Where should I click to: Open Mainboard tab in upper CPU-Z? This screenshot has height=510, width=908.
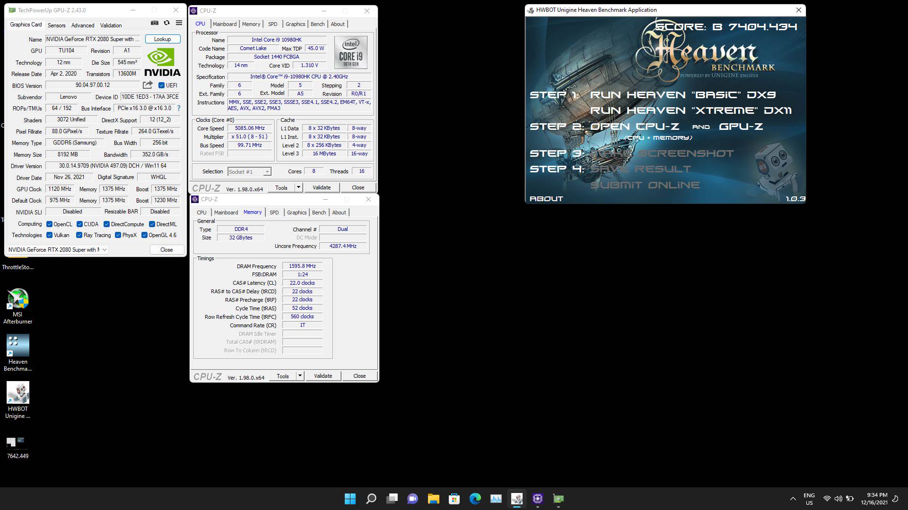point(225,24)
